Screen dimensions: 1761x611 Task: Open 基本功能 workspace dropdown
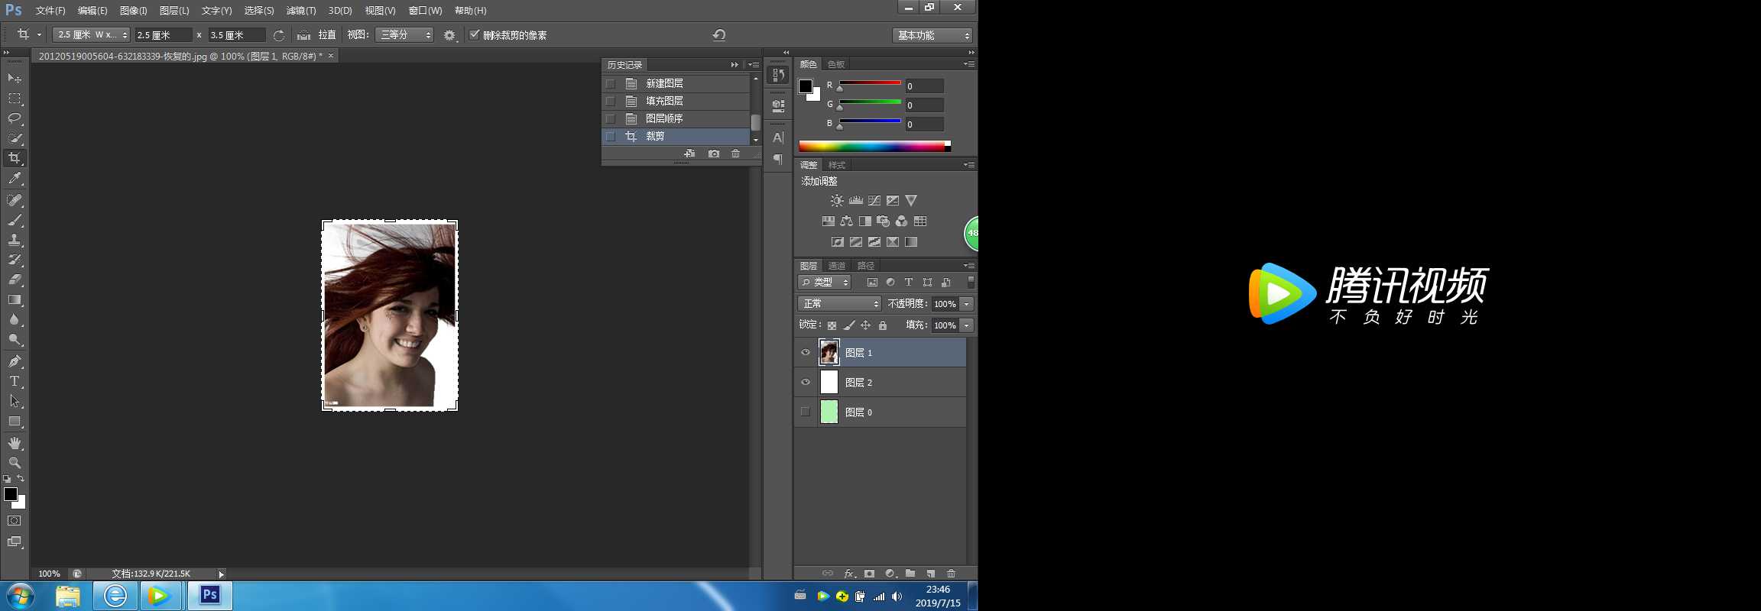[x=932, y=35]
